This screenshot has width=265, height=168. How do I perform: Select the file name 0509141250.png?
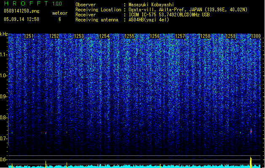click(21, 11)
